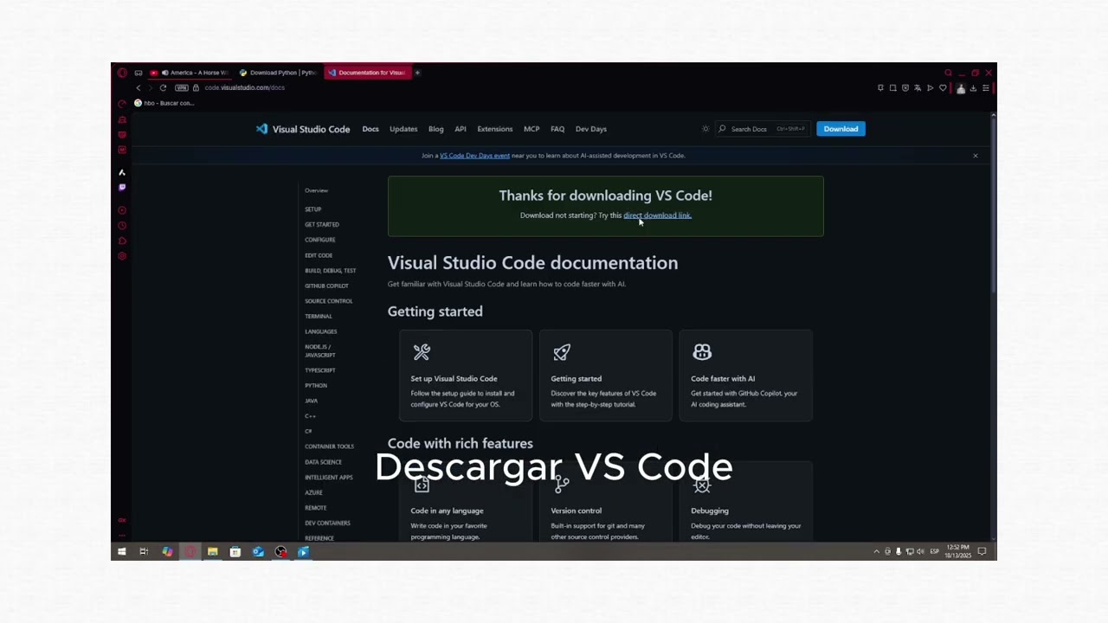This screenshot has width=1108, height=623.
Task: Open the Code faster with AI card
Action: tap(746, 376)
